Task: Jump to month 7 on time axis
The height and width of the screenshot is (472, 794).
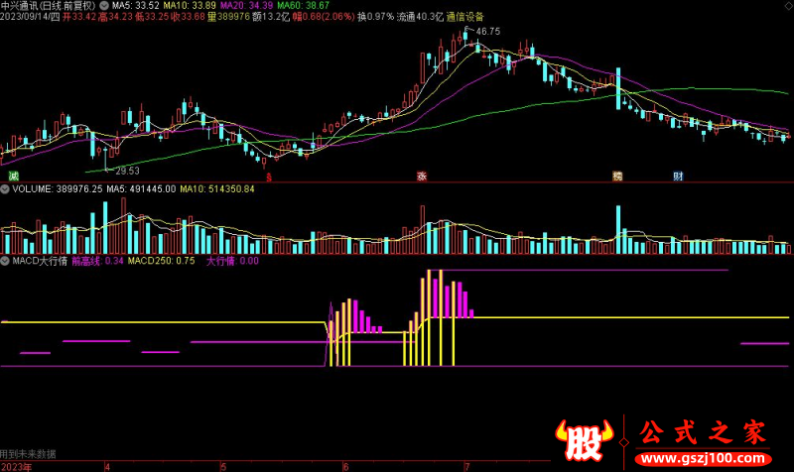Action: coord(466,467)
